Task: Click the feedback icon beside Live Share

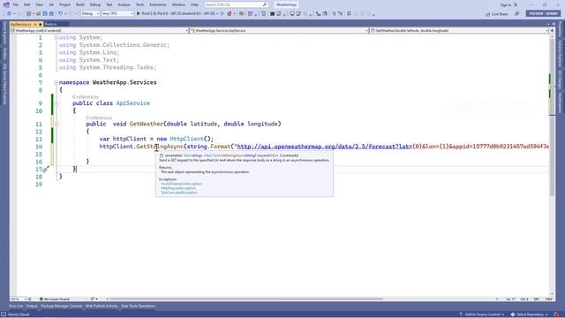Action: click(x=517, y=14)
